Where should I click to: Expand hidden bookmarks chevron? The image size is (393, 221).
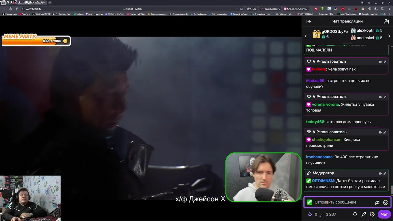click(x=389, y=14)
